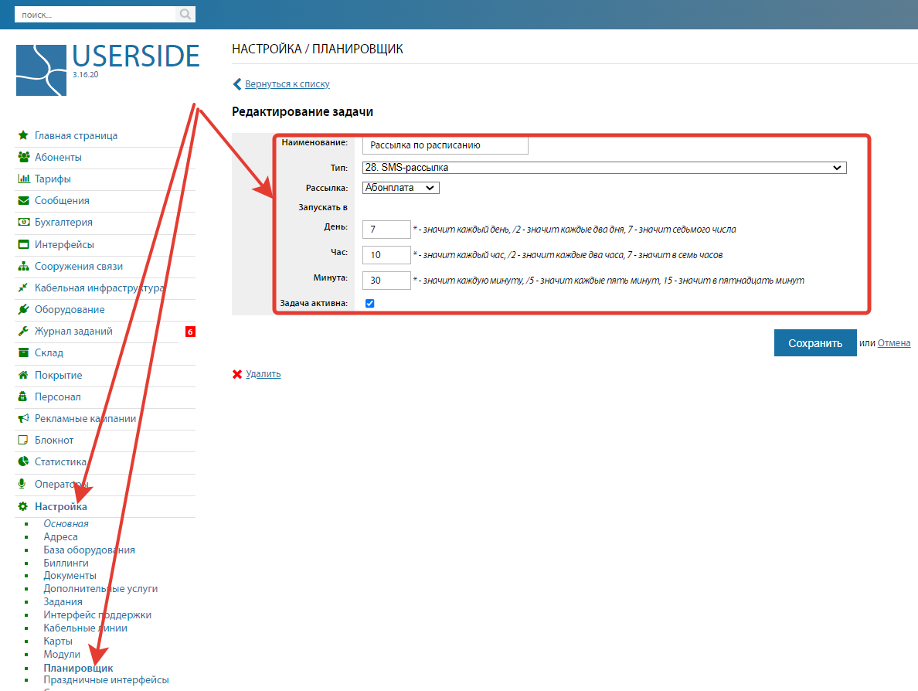This screenshot has width=918, height=691.
Task: Open the Бухгалтерия menu item
Action: coord(63,222)
